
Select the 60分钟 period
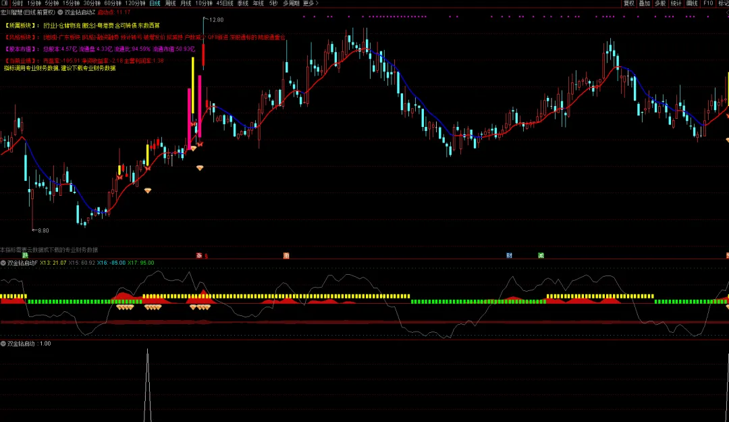113,3
